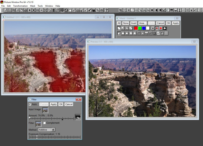Click the printer icon in main toolbar
The width and height of the screenshot is (203, 146).
click(26, 10)
